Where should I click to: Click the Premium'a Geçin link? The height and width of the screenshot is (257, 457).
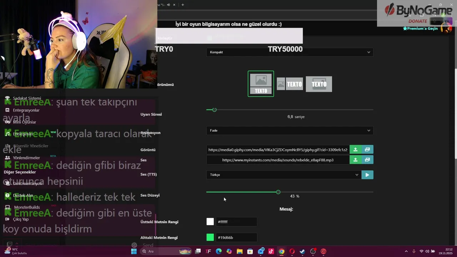coord(420,28)
